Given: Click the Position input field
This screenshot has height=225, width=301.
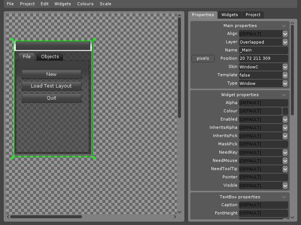Looking at the screenshot, I should coord(263,59).
